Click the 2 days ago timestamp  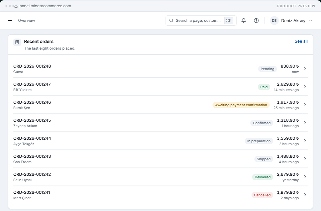[x=290, y=198]
